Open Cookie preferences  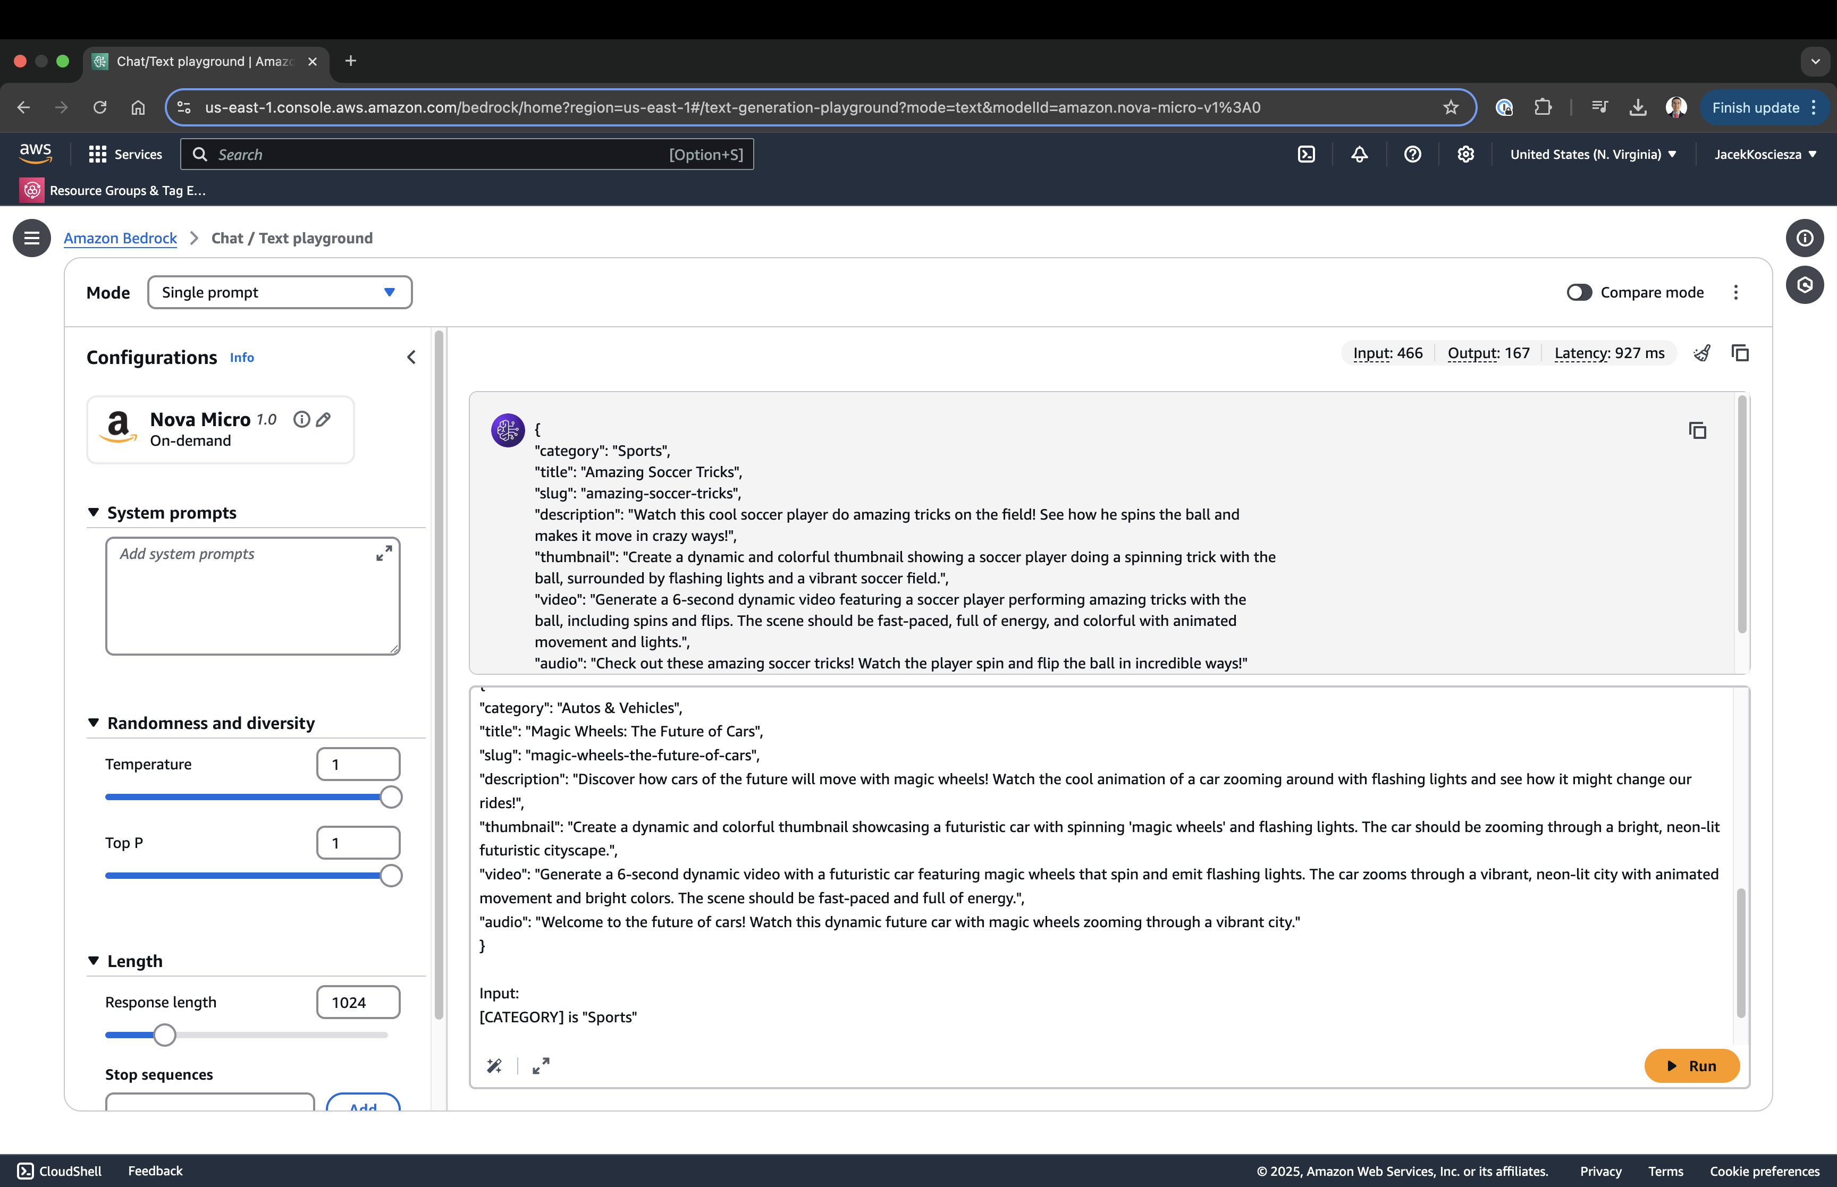coord(1765,1171)
